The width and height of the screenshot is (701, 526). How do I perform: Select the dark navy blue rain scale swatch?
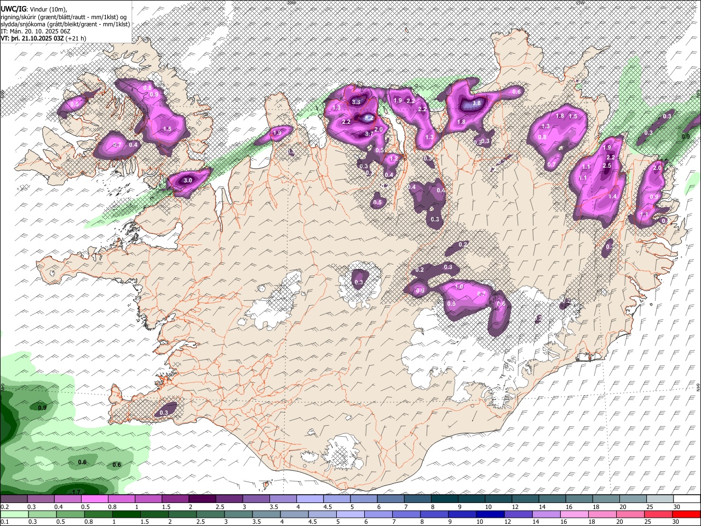coord(490,514)
